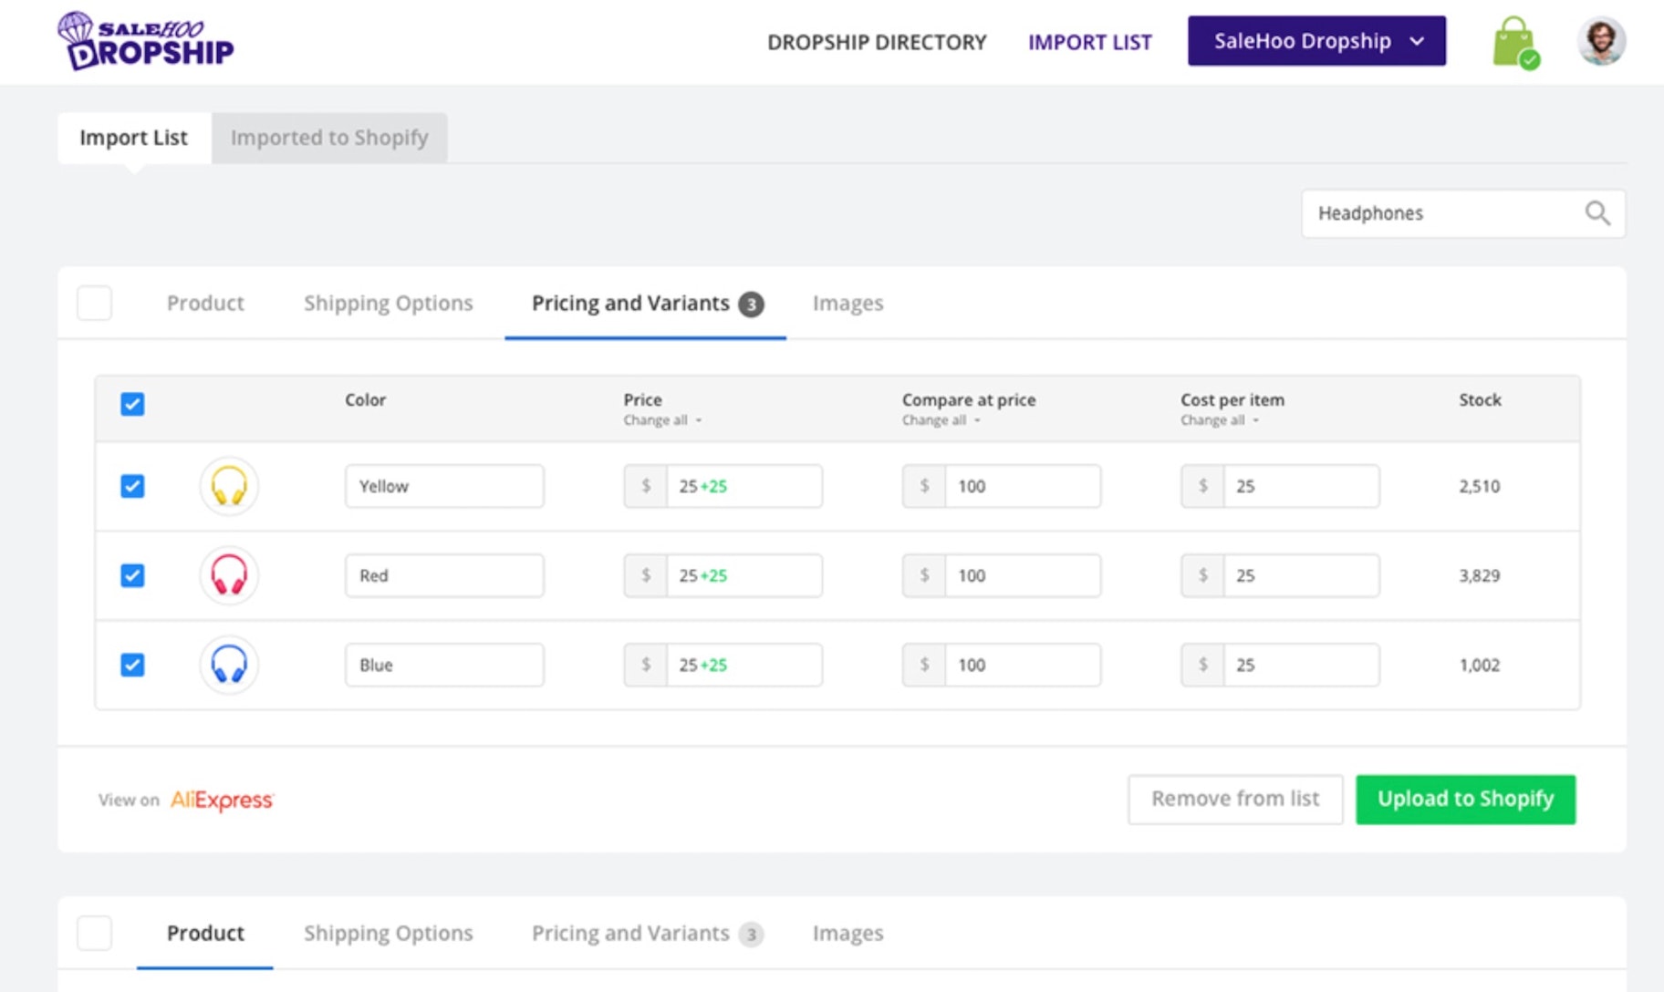Open the Shipping Options tab of first product
The image size is (1664, 992).
pyautogui.click(x=388, y=303)
